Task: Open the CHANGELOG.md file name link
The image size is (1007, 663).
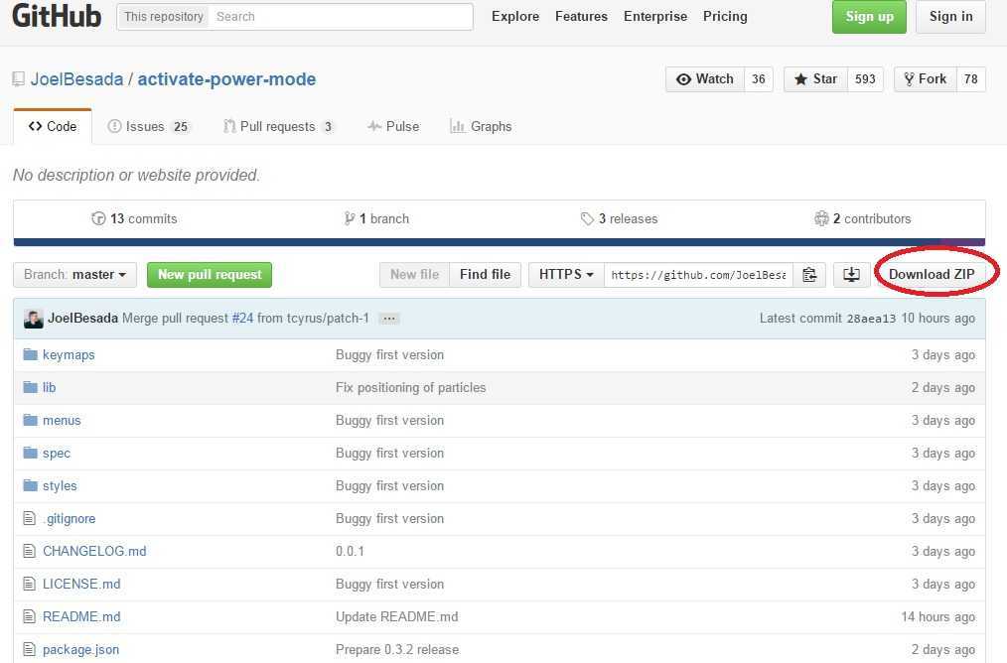Action: tap(94, 551)
